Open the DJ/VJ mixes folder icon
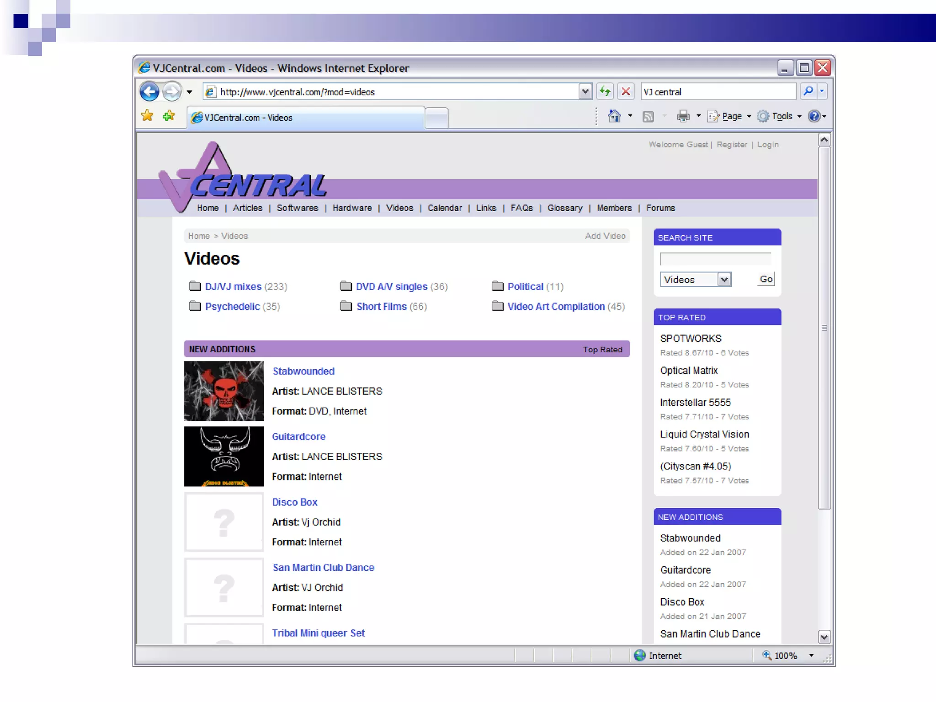The image size is (936, 702). pyautogui.click(x=195, y=286)
